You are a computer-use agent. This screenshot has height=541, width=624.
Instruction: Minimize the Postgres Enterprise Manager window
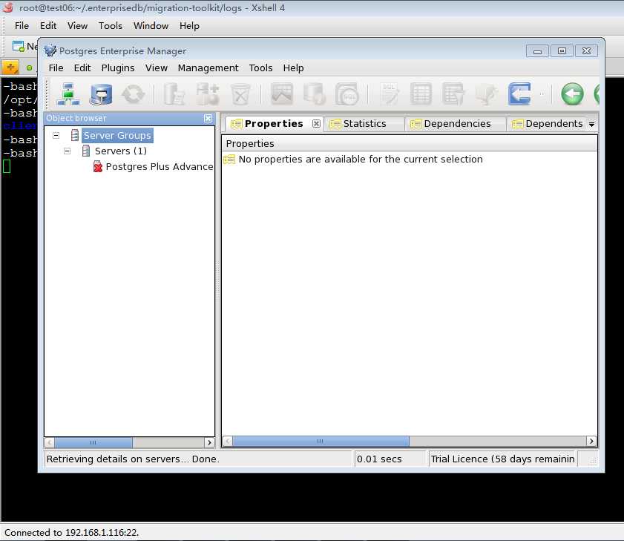pyautogui.click(x=537, y=51)
